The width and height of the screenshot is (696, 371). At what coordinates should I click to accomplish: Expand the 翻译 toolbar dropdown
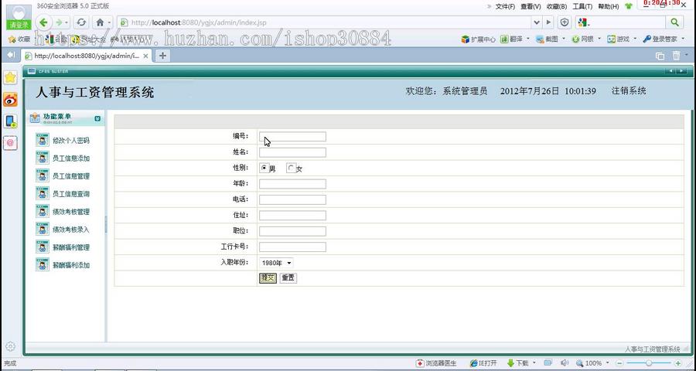(528, 39)
